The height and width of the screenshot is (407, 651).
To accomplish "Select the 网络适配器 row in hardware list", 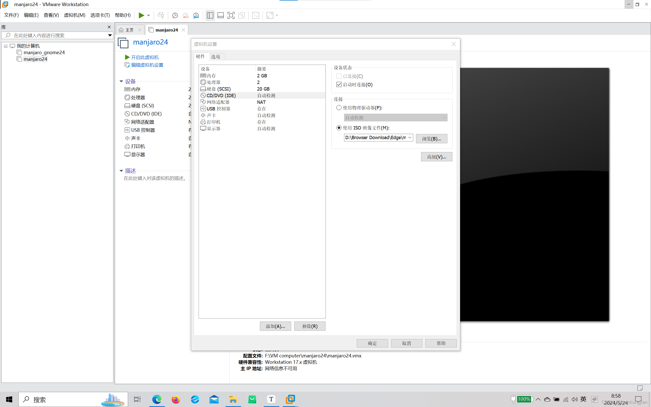I will tap(262, 102).
